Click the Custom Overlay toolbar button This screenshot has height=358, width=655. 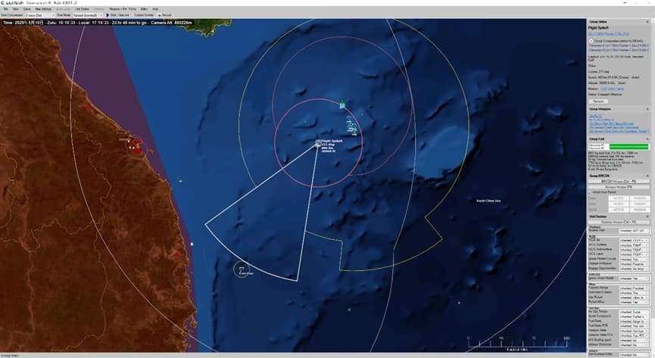point(144,15)
